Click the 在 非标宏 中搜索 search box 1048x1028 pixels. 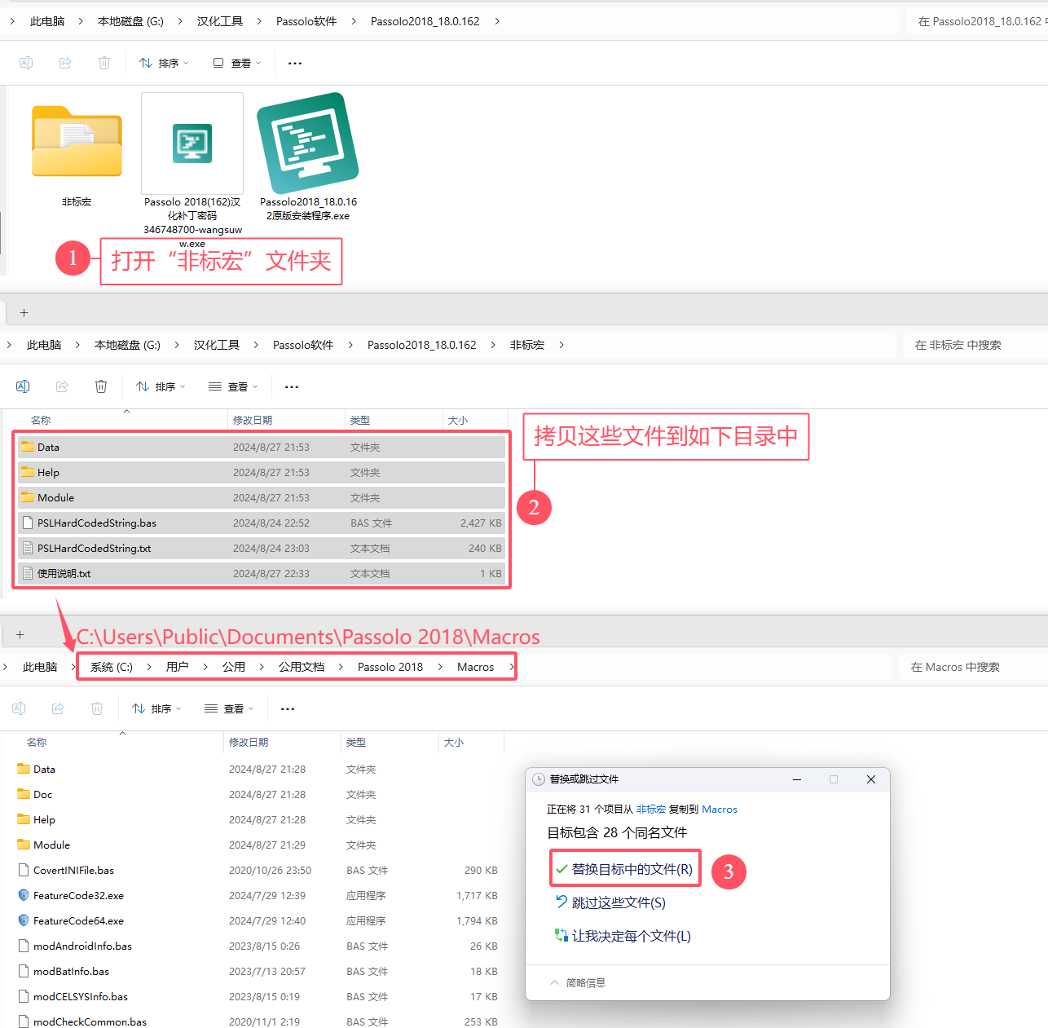pos(975,345)
